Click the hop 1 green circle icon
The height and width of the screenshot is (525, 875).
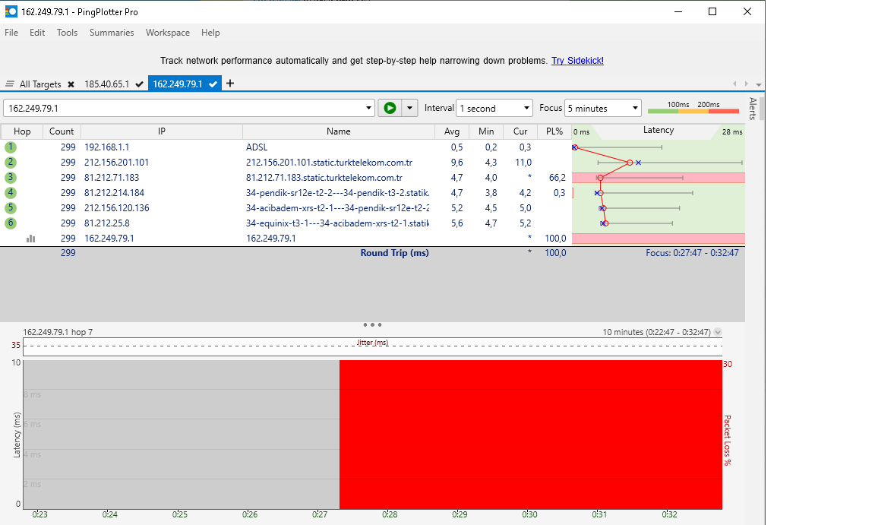11,147
